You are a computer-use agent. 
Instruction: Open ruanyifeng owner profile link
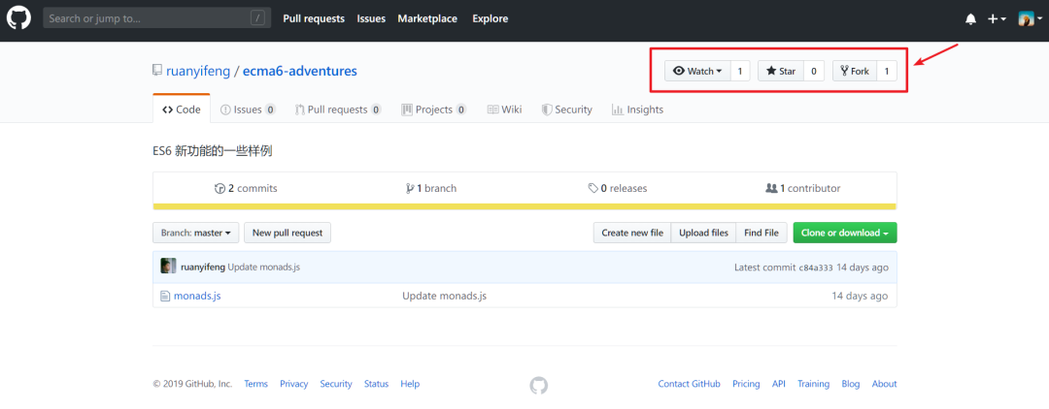coord(197,71)
